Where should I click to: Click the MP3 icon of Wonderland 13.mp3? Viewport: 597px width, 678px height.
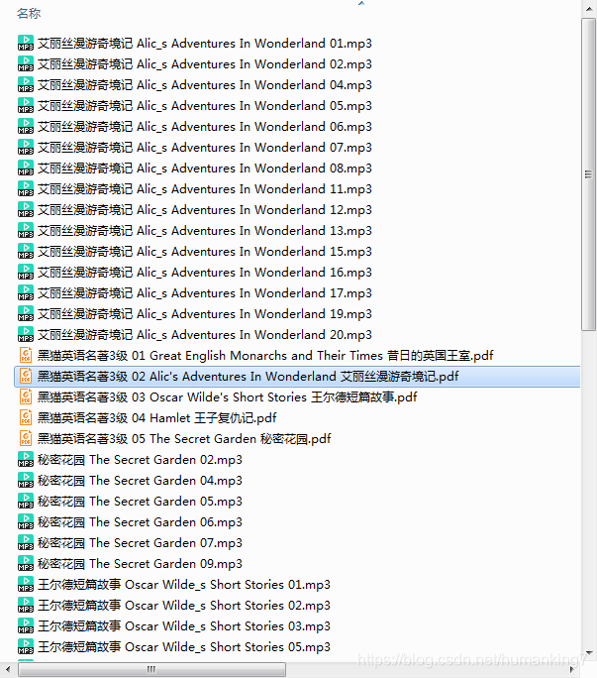click(x=26, y=231)
